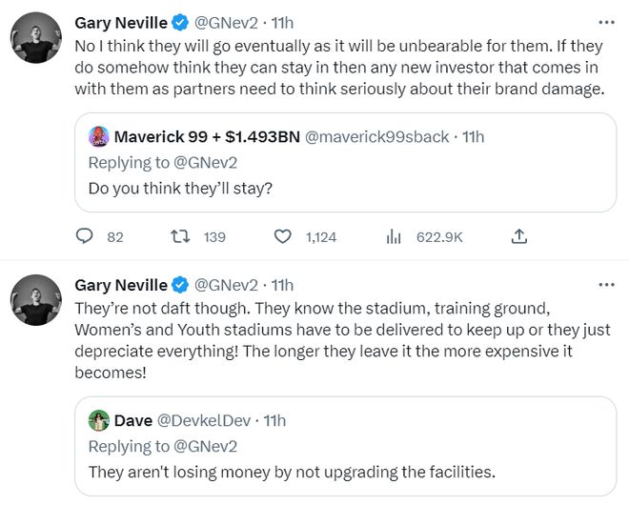Open Gary Neville's avatar on second tweet

tap(37, 302)
